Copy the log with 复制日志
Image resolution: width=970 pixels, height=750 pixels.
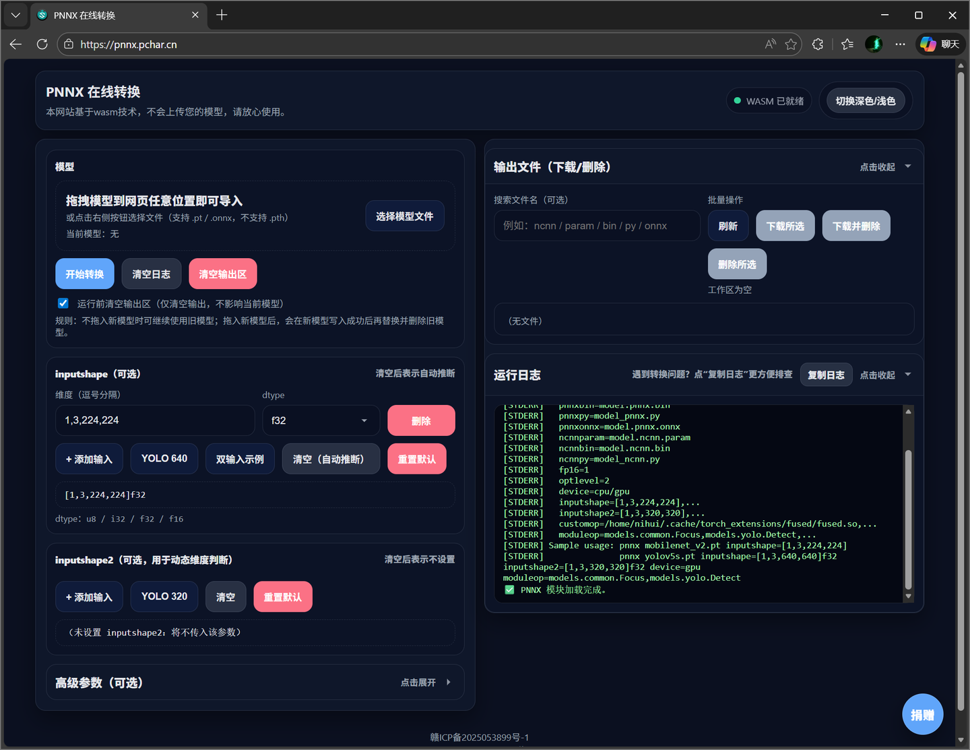826,375
